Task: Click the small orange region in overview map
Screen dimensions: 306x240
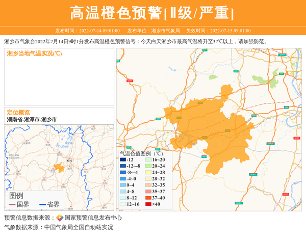Action: click(60, 167)
